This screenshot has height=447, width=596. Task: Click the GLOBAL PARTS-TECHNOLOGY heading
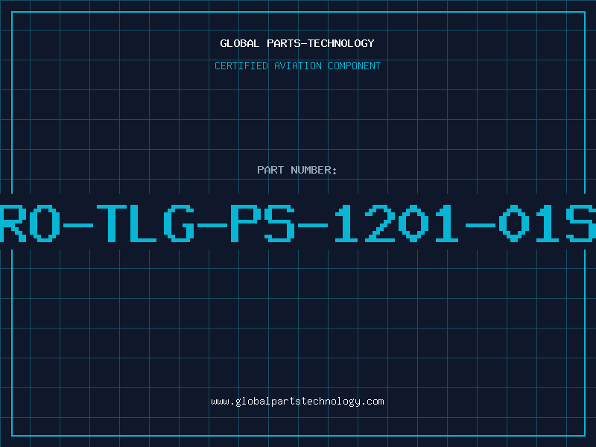click(x=297, y=43)
